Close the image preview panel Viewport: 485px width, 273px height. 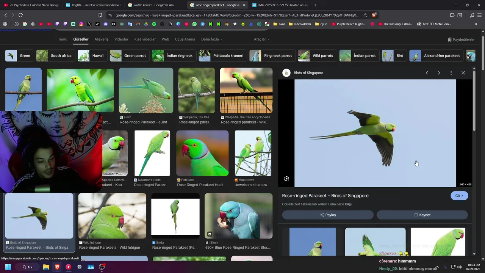point(463,73)
